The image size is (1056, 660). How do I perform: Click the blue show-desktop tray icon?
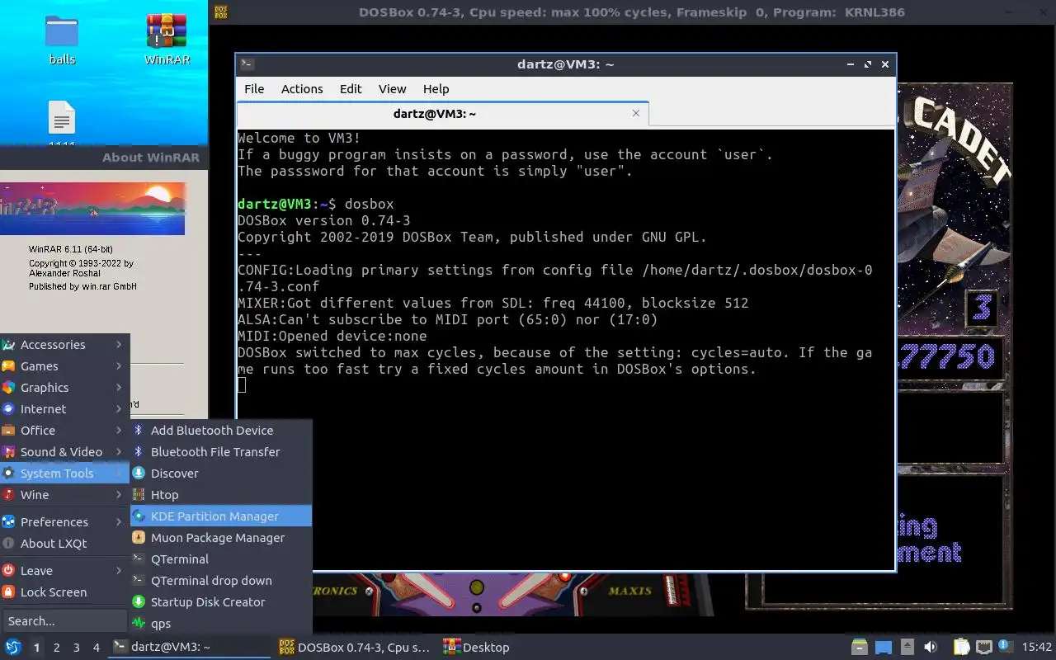pyautogui.click(x=884, y=648)
